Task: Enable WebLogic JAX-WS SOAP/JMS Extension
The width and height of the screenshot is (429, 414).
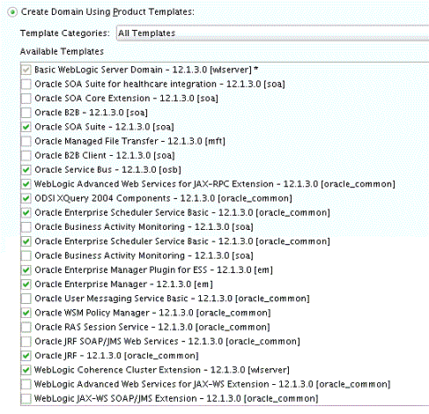Action: coord(26,398)
